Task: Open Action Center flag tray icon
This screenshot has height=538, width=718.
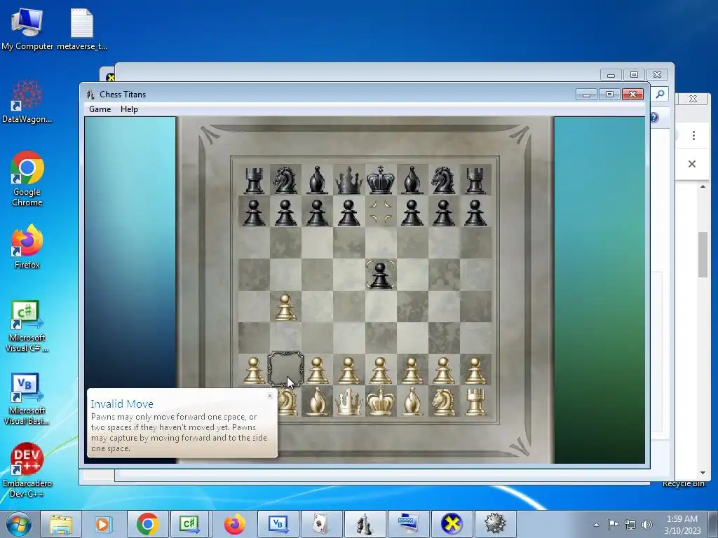Action: coord(613,525)
